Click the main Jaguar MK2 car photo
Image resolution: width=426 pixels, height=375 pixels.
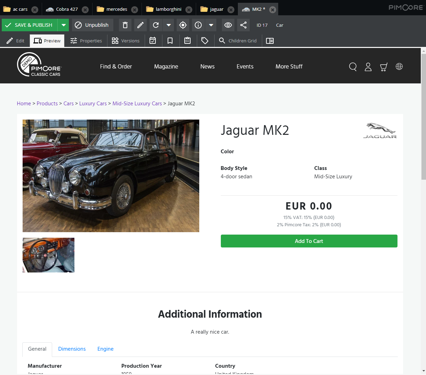pyautogui.click(x=111, y=176)
